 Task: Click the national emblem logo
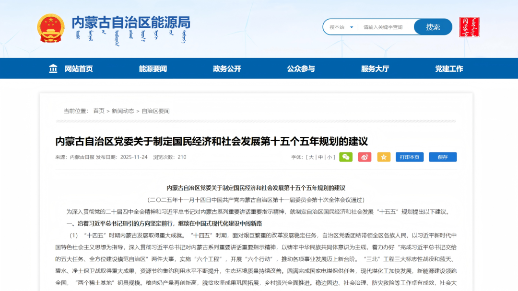point(50,28)
